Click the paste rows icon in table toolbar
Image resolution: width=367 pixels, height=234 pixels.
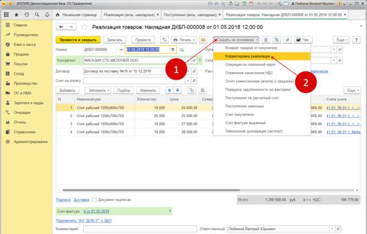[x=202, y=90]
